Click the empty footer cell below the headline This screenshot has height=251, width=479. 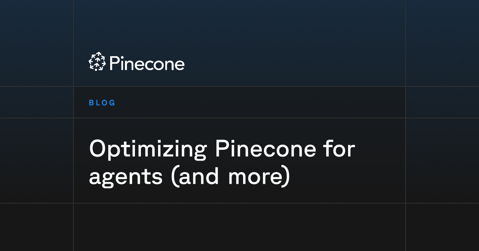239,227
